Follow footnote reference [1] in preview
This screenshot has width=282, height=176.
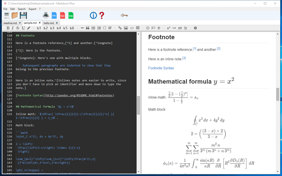pyautogui.click(x=194, y=49)
